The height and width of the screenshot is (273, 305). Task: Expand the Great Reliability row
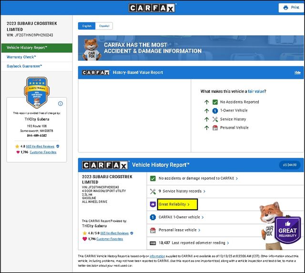tap(174, 204)
